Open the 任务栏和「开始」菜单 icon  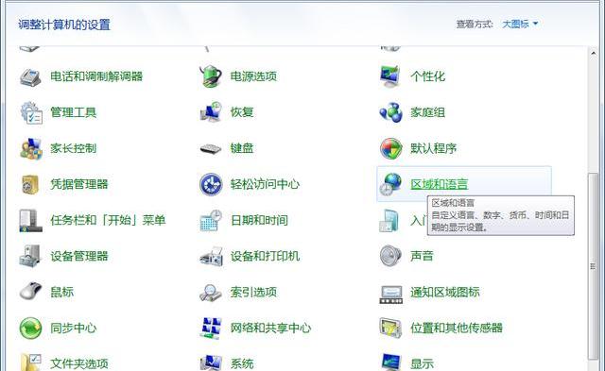pos(31,220)
